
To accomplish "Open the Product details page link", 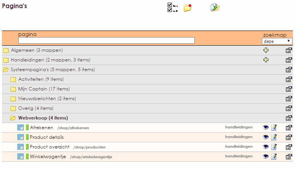I will (47, 137).
